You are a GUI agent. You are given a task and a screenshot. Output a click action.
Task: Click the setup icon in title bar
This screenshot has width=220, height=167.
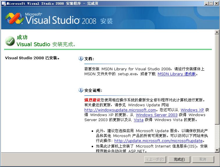[4, 3]
